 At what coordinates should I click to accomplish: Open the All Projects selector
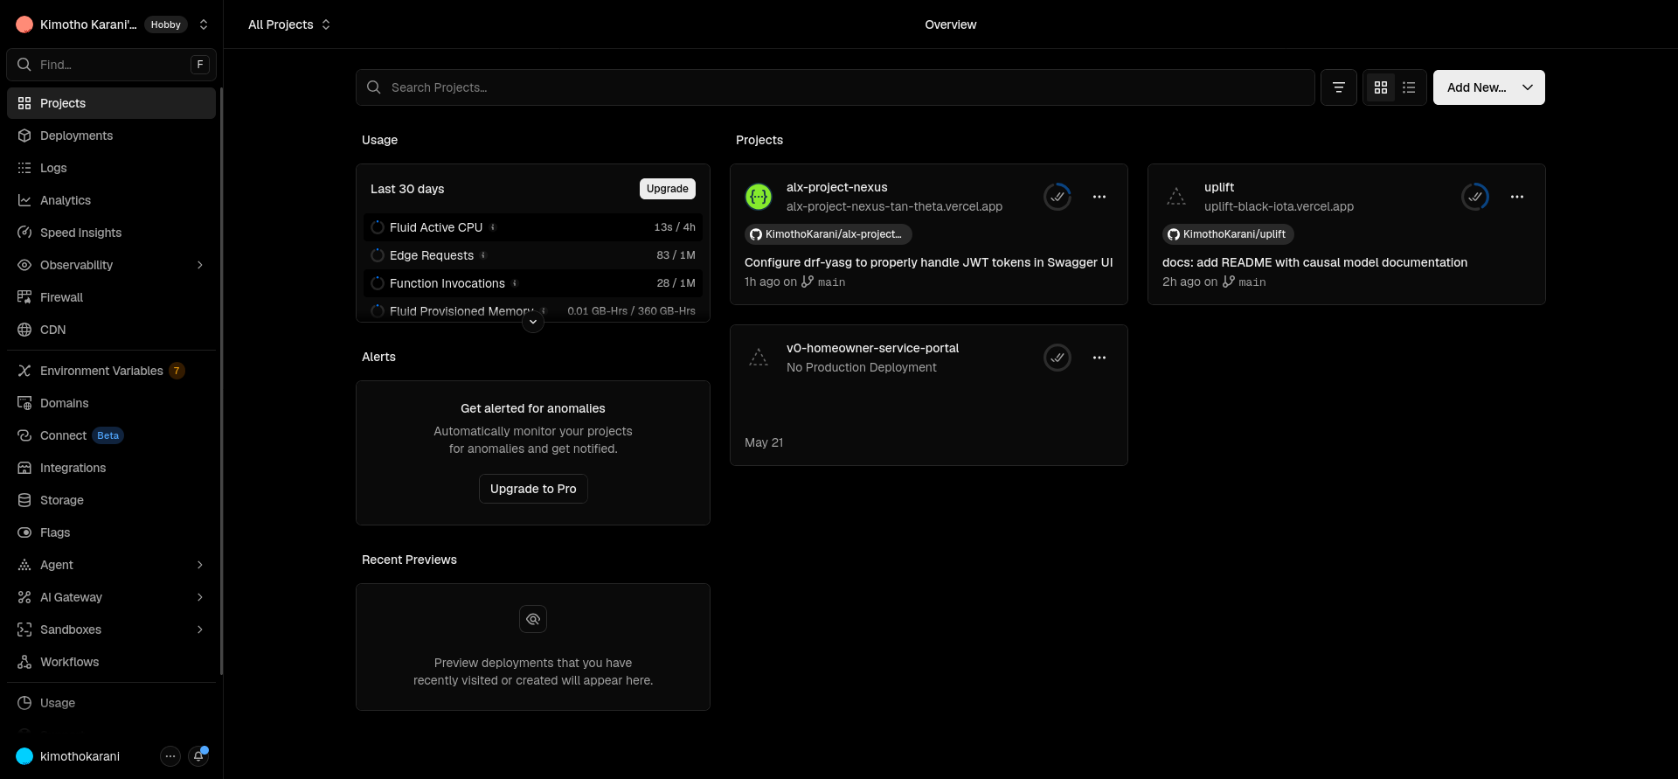click(x=289, y=24)
